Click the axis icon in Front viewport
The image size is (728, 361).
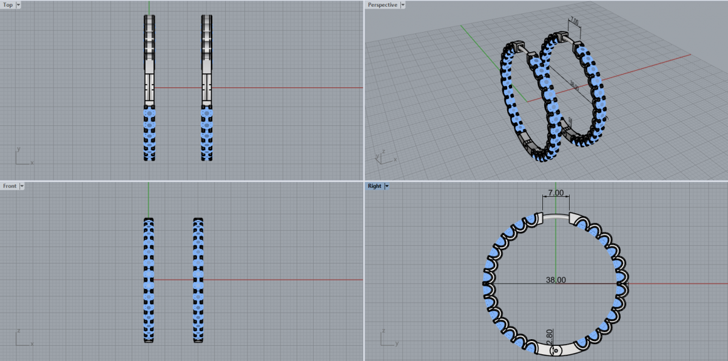coord(22,338)
